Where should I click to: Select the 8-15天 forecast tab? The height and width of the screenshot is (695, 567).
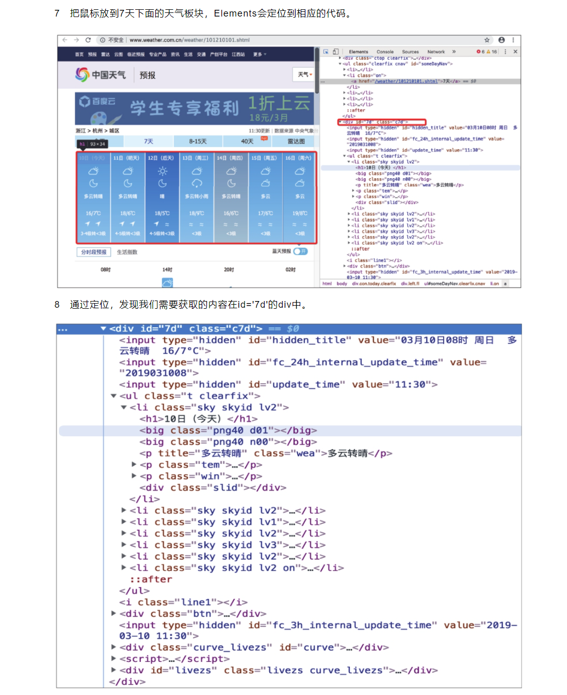coord(198,141)
